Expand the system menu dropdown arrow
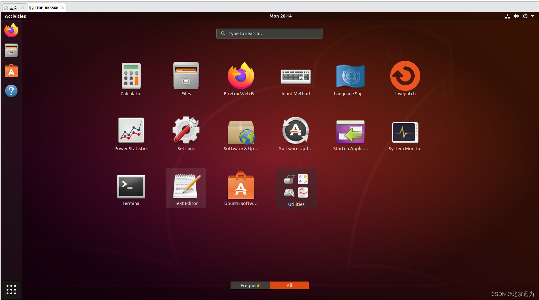This screenshot has width=539, height=300. coord(532,16)
